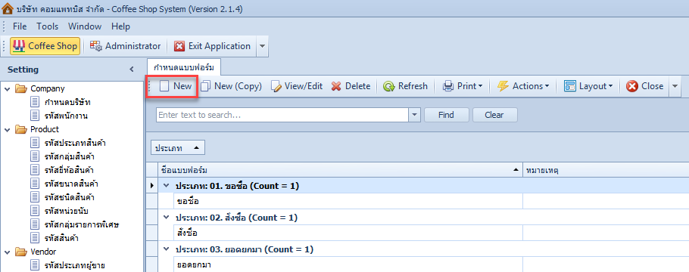Click the Find button
This screenshot has width=689, height=272.
447,115
